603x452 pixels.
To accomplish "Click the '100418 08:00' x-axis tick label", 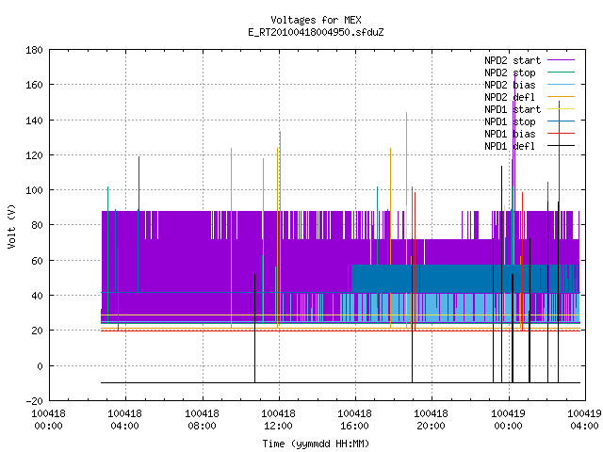I will [202, 420].
